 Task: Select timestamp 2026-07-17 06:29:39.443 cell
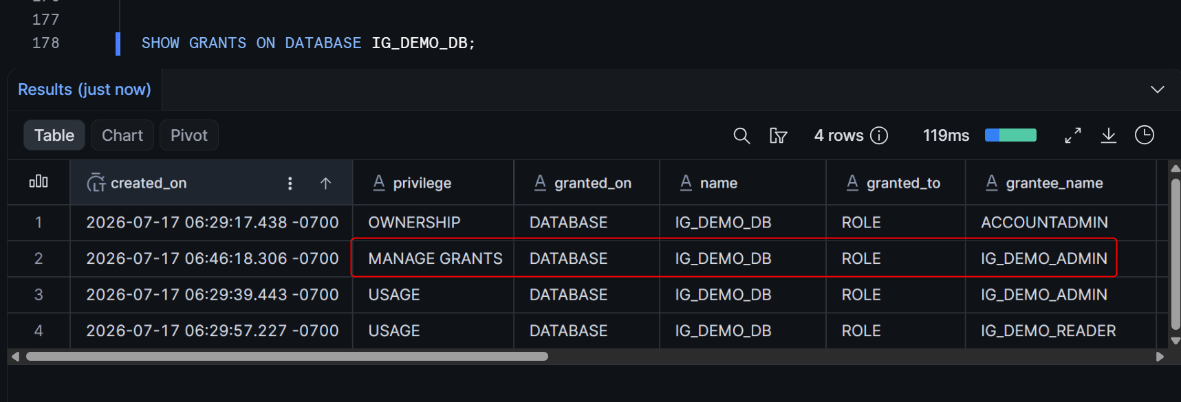212,295
